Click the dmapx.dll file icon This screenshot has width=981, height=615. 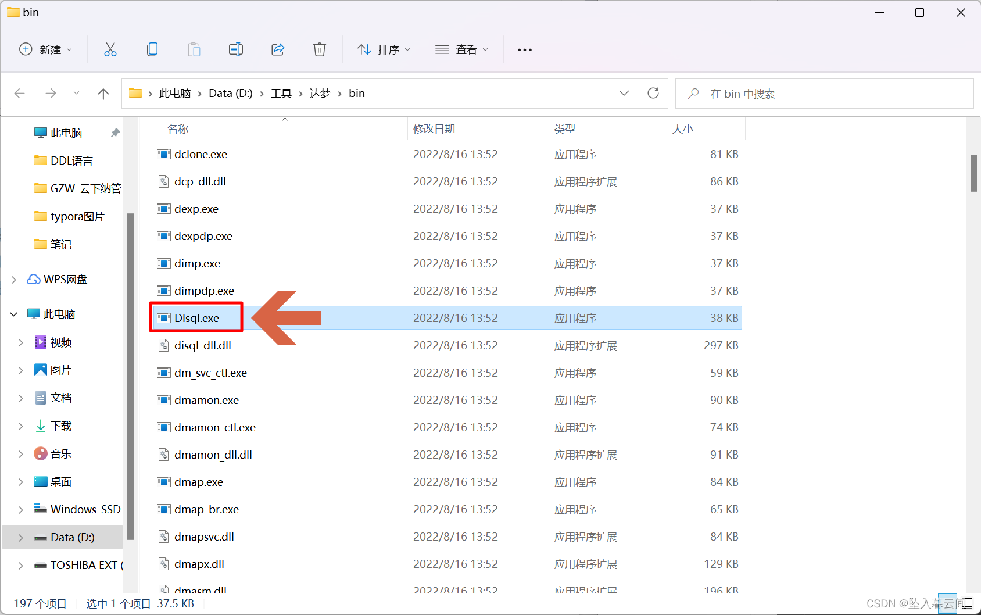point(164,564)
